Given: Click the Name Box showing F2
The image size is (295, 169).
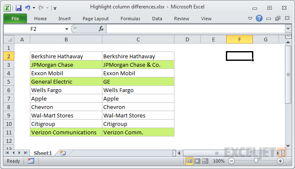Looking at the screenshot, I should [x=34, y=29].
